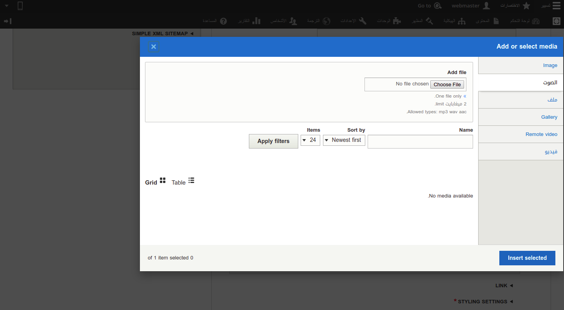Select the Remote video media tab

[541, 134]
